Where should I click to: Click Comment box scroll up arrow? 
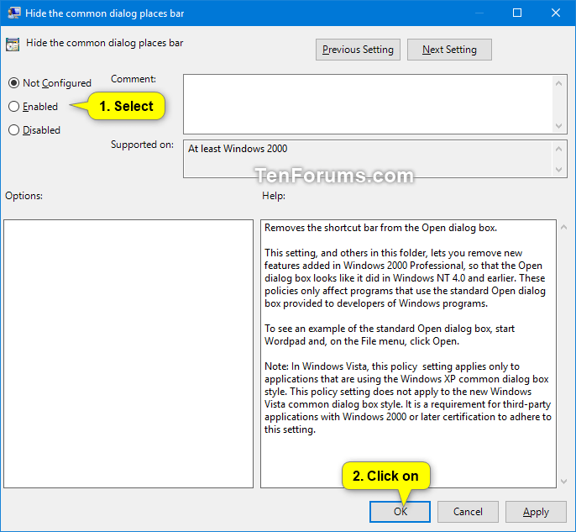click(x=558, y=83)
